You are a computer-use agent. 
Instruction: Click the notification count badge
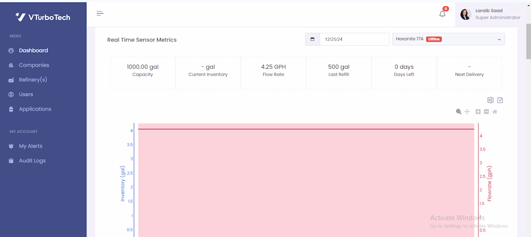[x=446, y=9]
